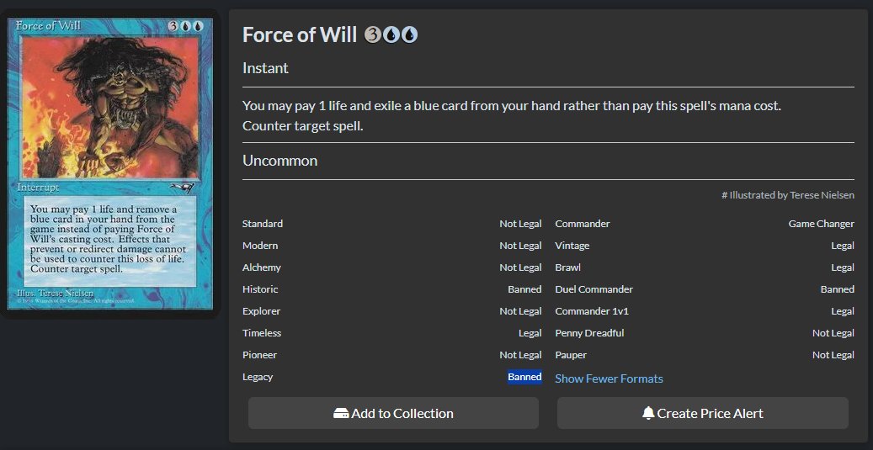Click the Legal status next to Brawl
Screen dimensions: 873x450
click(x=843, y=267)
